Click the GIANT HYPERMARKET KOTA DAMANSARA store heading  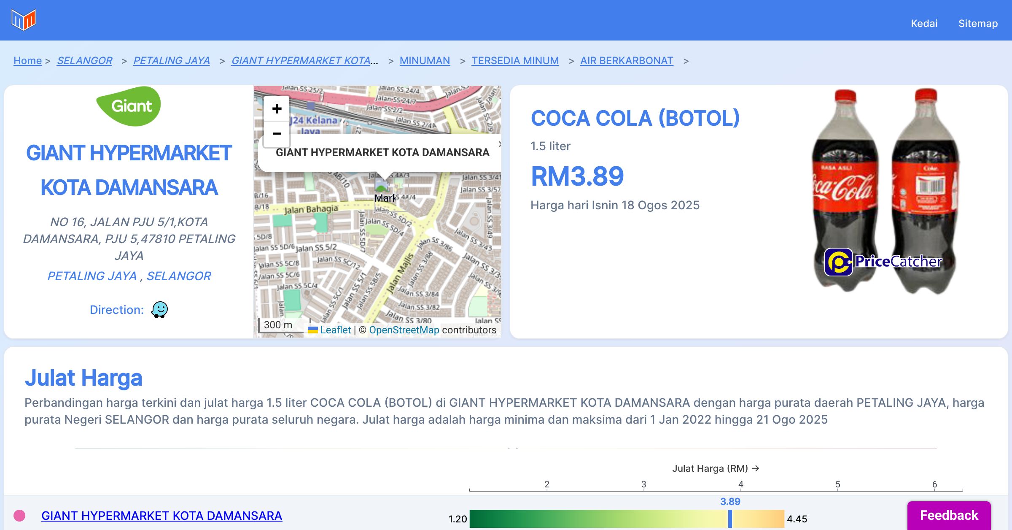[129, 170]
